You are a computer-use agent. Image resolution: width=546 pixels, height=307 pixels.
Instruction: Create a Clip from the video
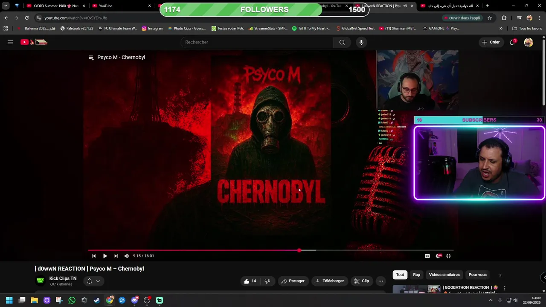tap(361, 281)
